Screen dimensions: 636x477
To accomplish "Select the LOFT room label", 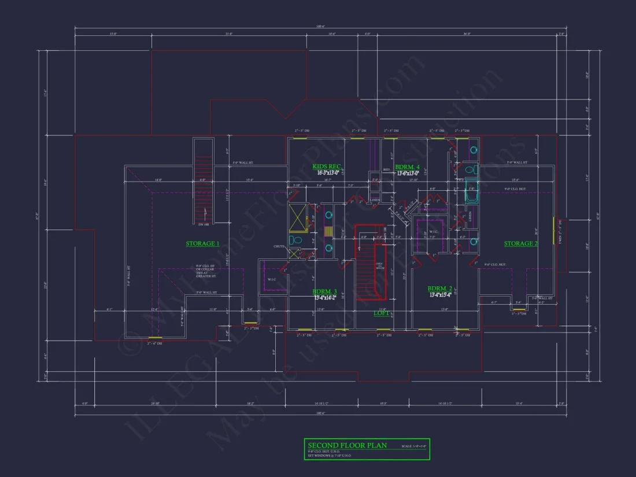I will point(380,314).
